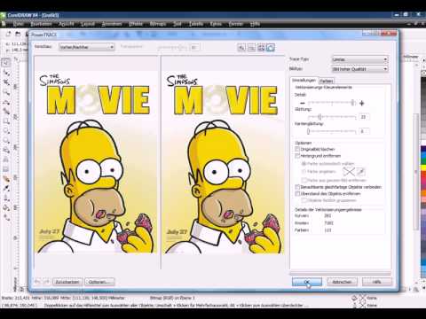Select the Smart Fill tool in toolbox

(6, 111)
